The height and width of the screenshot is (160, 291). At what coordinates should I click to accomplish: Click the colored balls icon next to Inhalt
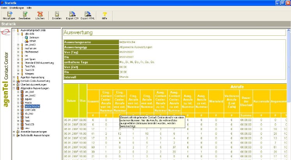click(27, 41)
